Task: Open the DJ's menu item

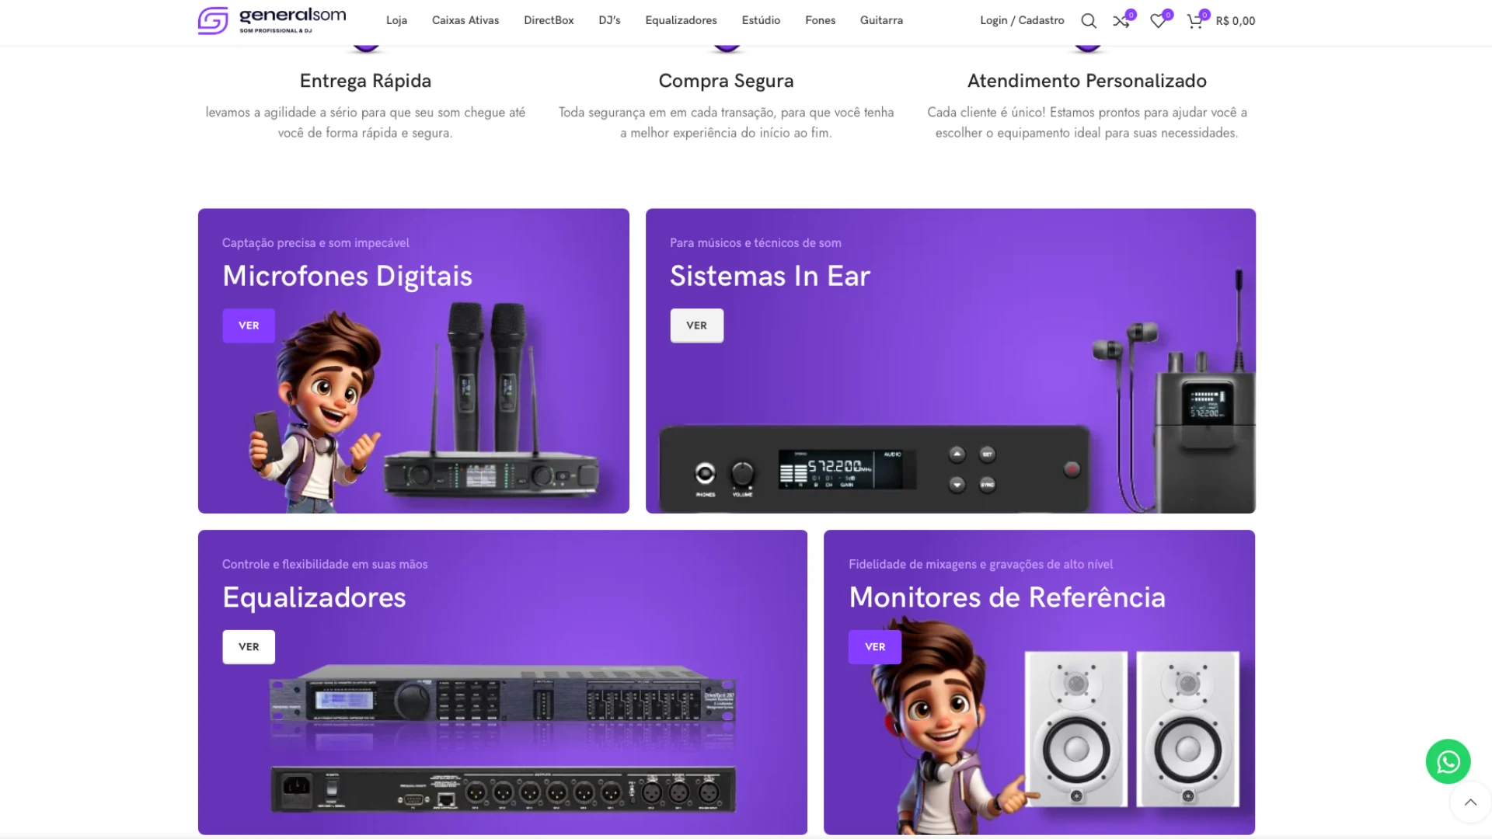Action: point(609,20)
